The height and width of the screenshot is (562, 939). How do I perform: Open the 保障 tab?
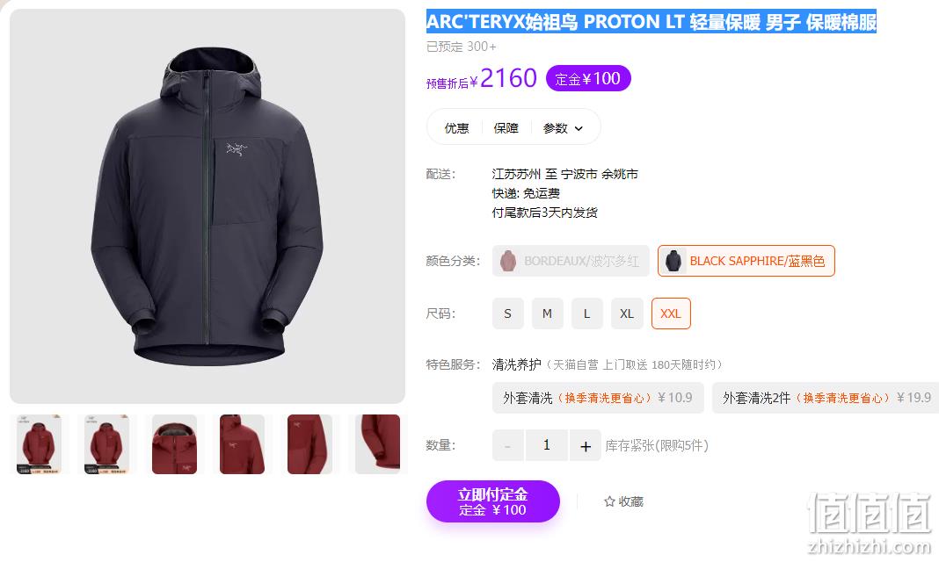pos(506,128)
